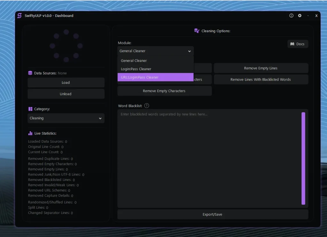This screenshot has height=237, width=327.
Task: Click the Export/Save button
Action: [x=212, y=214]
